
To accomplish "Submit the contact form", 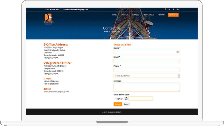I will (x=118, y=104).
